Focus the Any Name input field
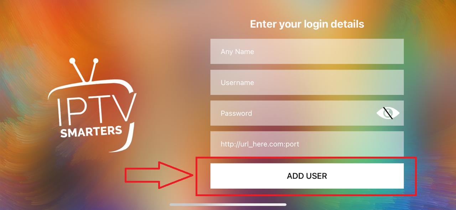Screen dimensions: 456x210 coord(307,52)
